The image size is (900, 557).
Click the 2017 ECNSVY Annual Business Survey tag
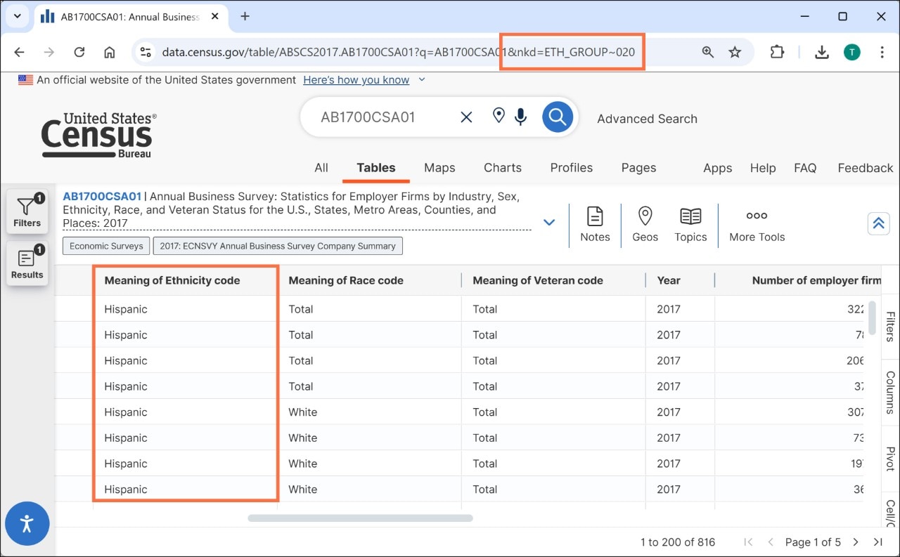tap(278, 246)
